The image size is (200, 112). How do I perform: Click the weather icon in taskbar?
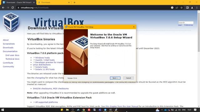(157, 110)
